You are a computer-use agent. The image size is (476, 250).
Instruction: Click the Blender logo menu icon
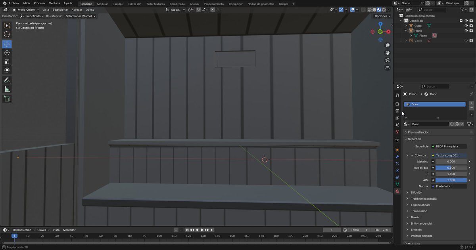click(4, 3)
